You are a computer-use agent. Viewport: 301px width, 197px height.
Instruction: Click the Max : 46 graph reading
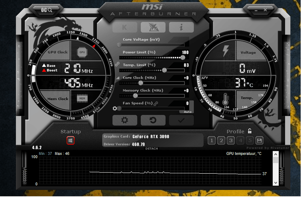[x=62, y=153]
